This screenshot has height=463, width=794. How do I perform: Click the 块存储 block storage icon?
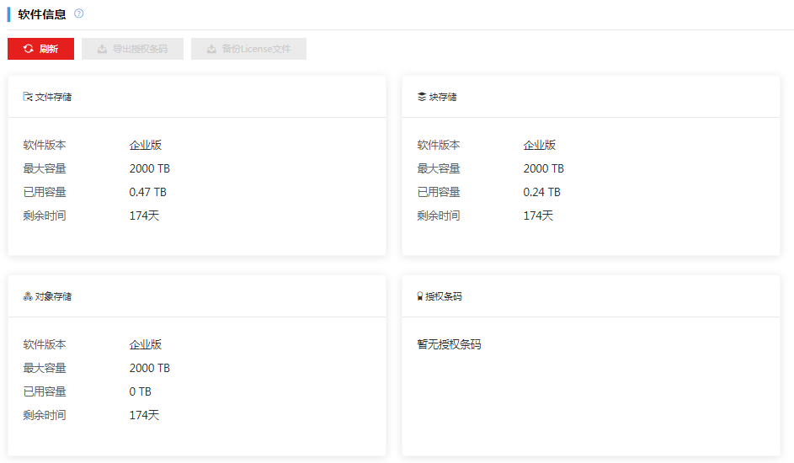(422, 97)
